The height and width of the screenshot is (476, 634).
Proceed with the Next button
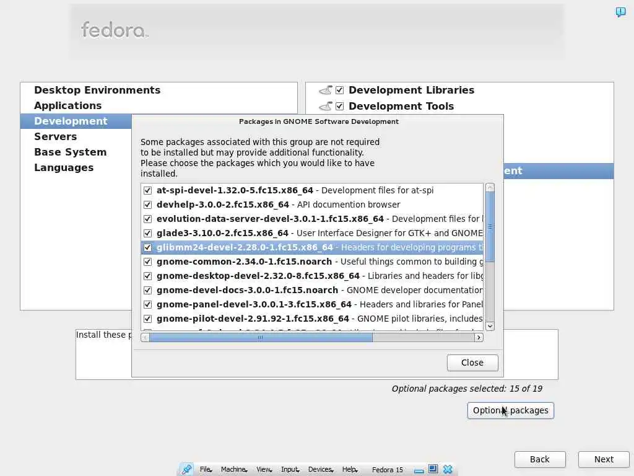coord(604,459)
